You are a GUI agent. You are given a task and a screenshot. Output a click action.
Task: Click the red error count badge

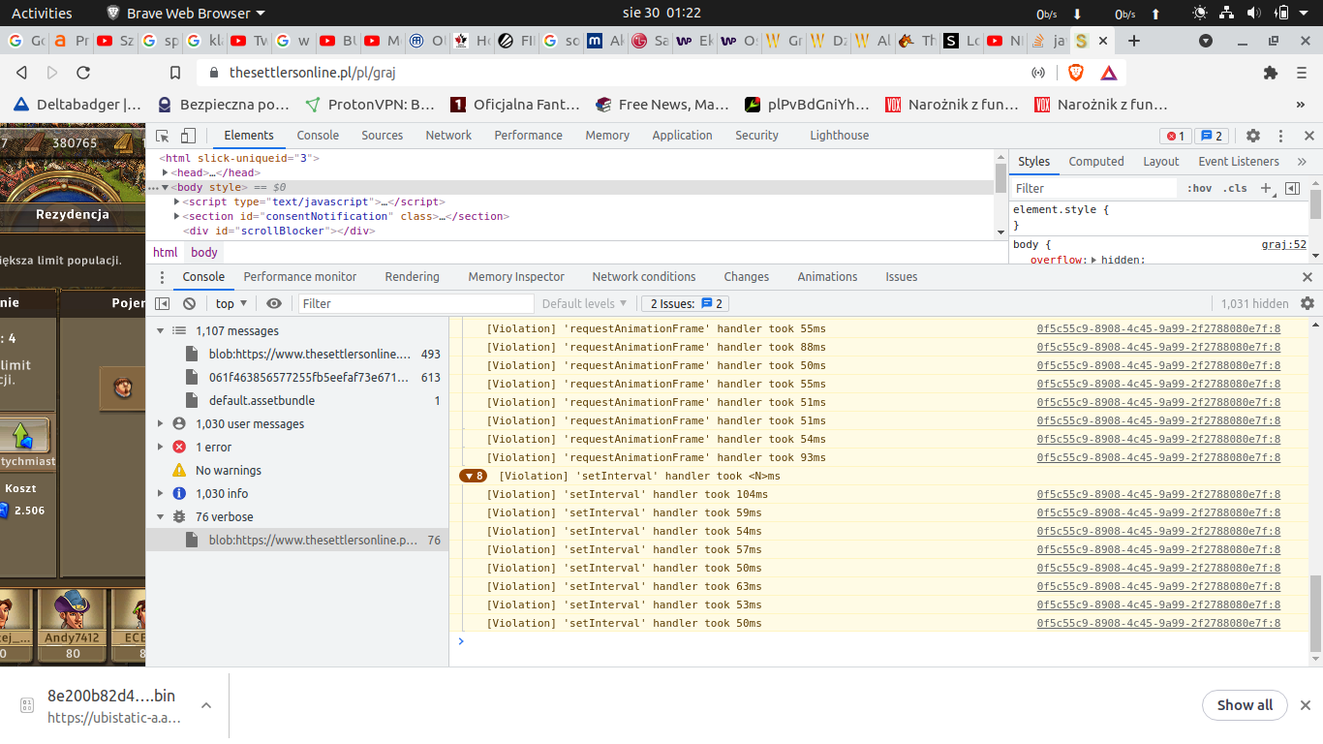[x=1176, y=136]
